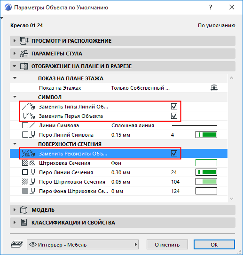Click the layer stack icon beside Интерьер - Мебель
The width and height of the screenshot is (243, 255).
click(x=16, y=244)
